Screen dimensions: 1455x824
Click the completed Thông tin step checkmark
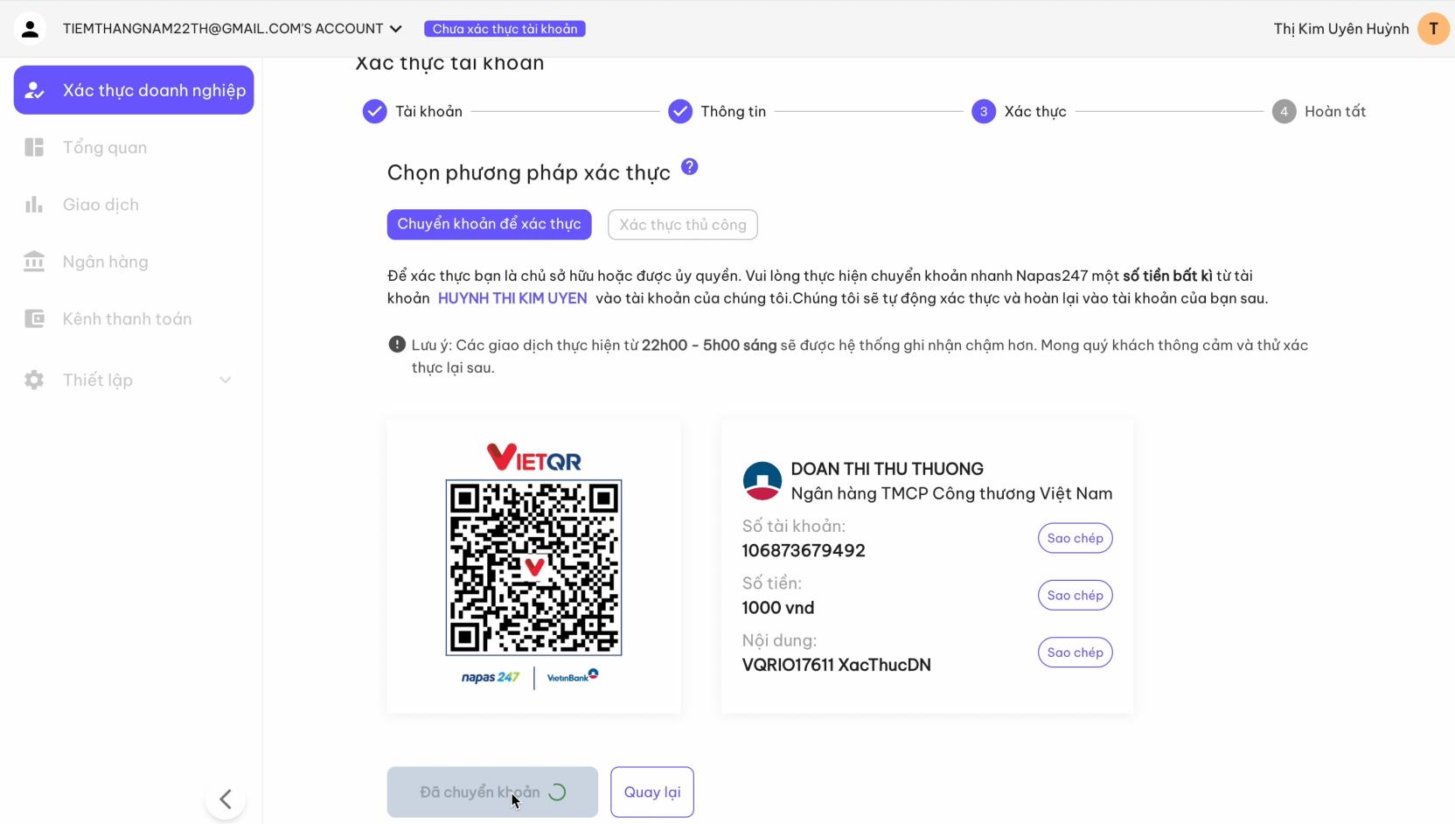coord(680,111)
